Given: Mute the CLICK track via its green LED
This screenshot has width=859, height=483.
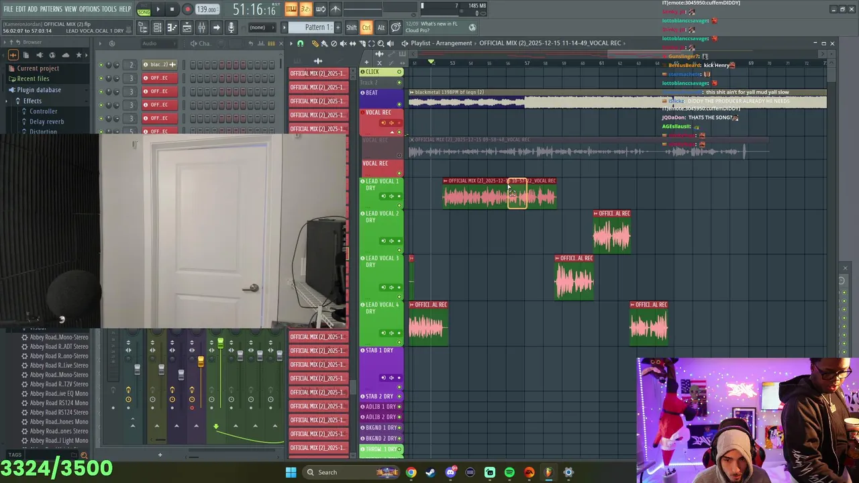Looking at the screenshot, I should point(399,72).
